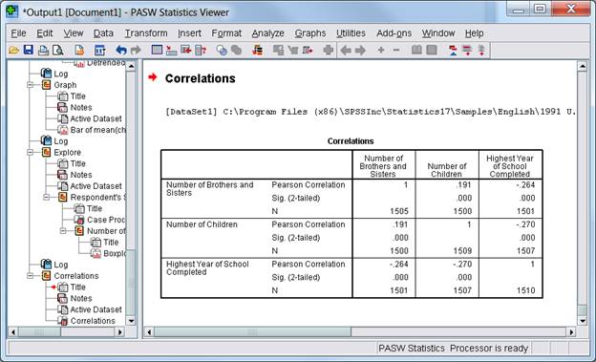Expand outline item with plus icon
The width and height of the screenshot is (596, 362).
(381, 50)
